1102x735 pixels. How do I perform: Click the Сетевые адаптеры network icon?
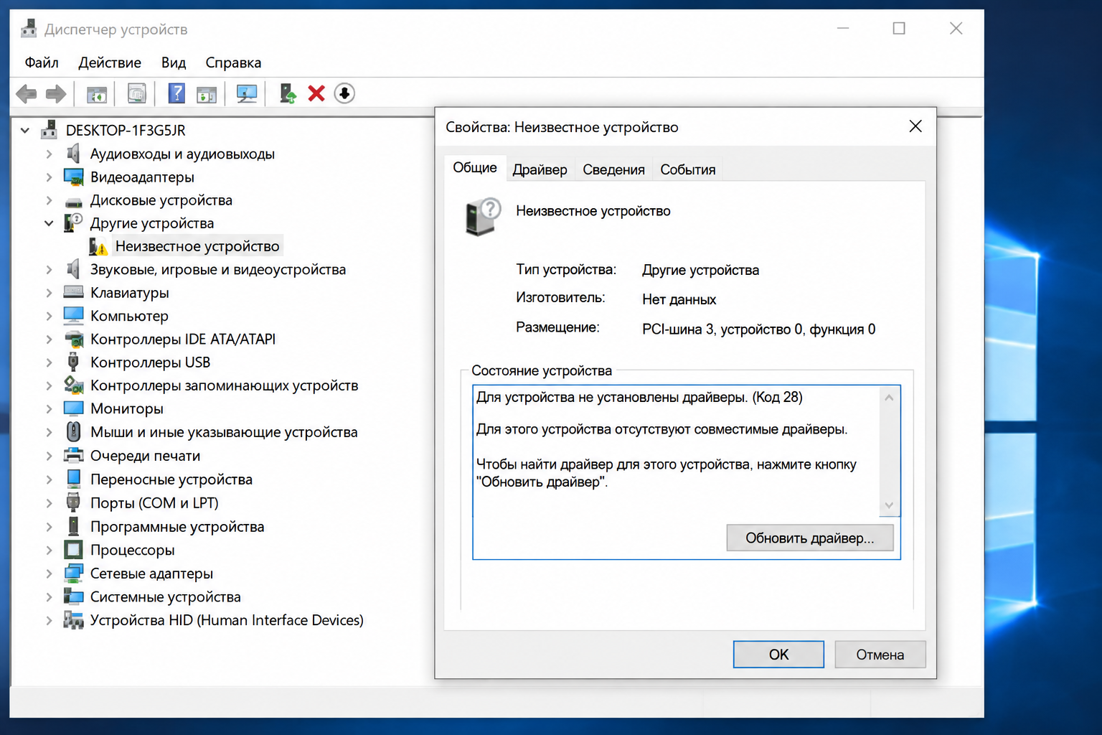pos(73,574)
